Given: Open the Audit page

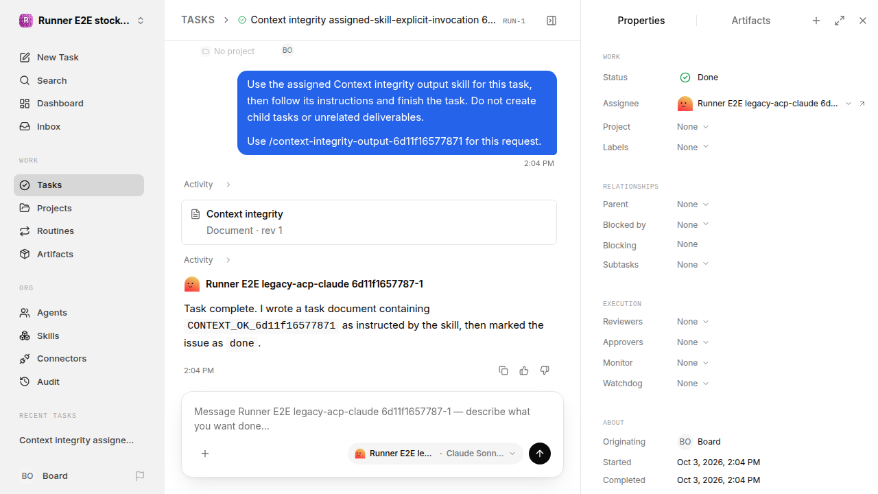Looking at the screenshot, I should tap(79, 382).
